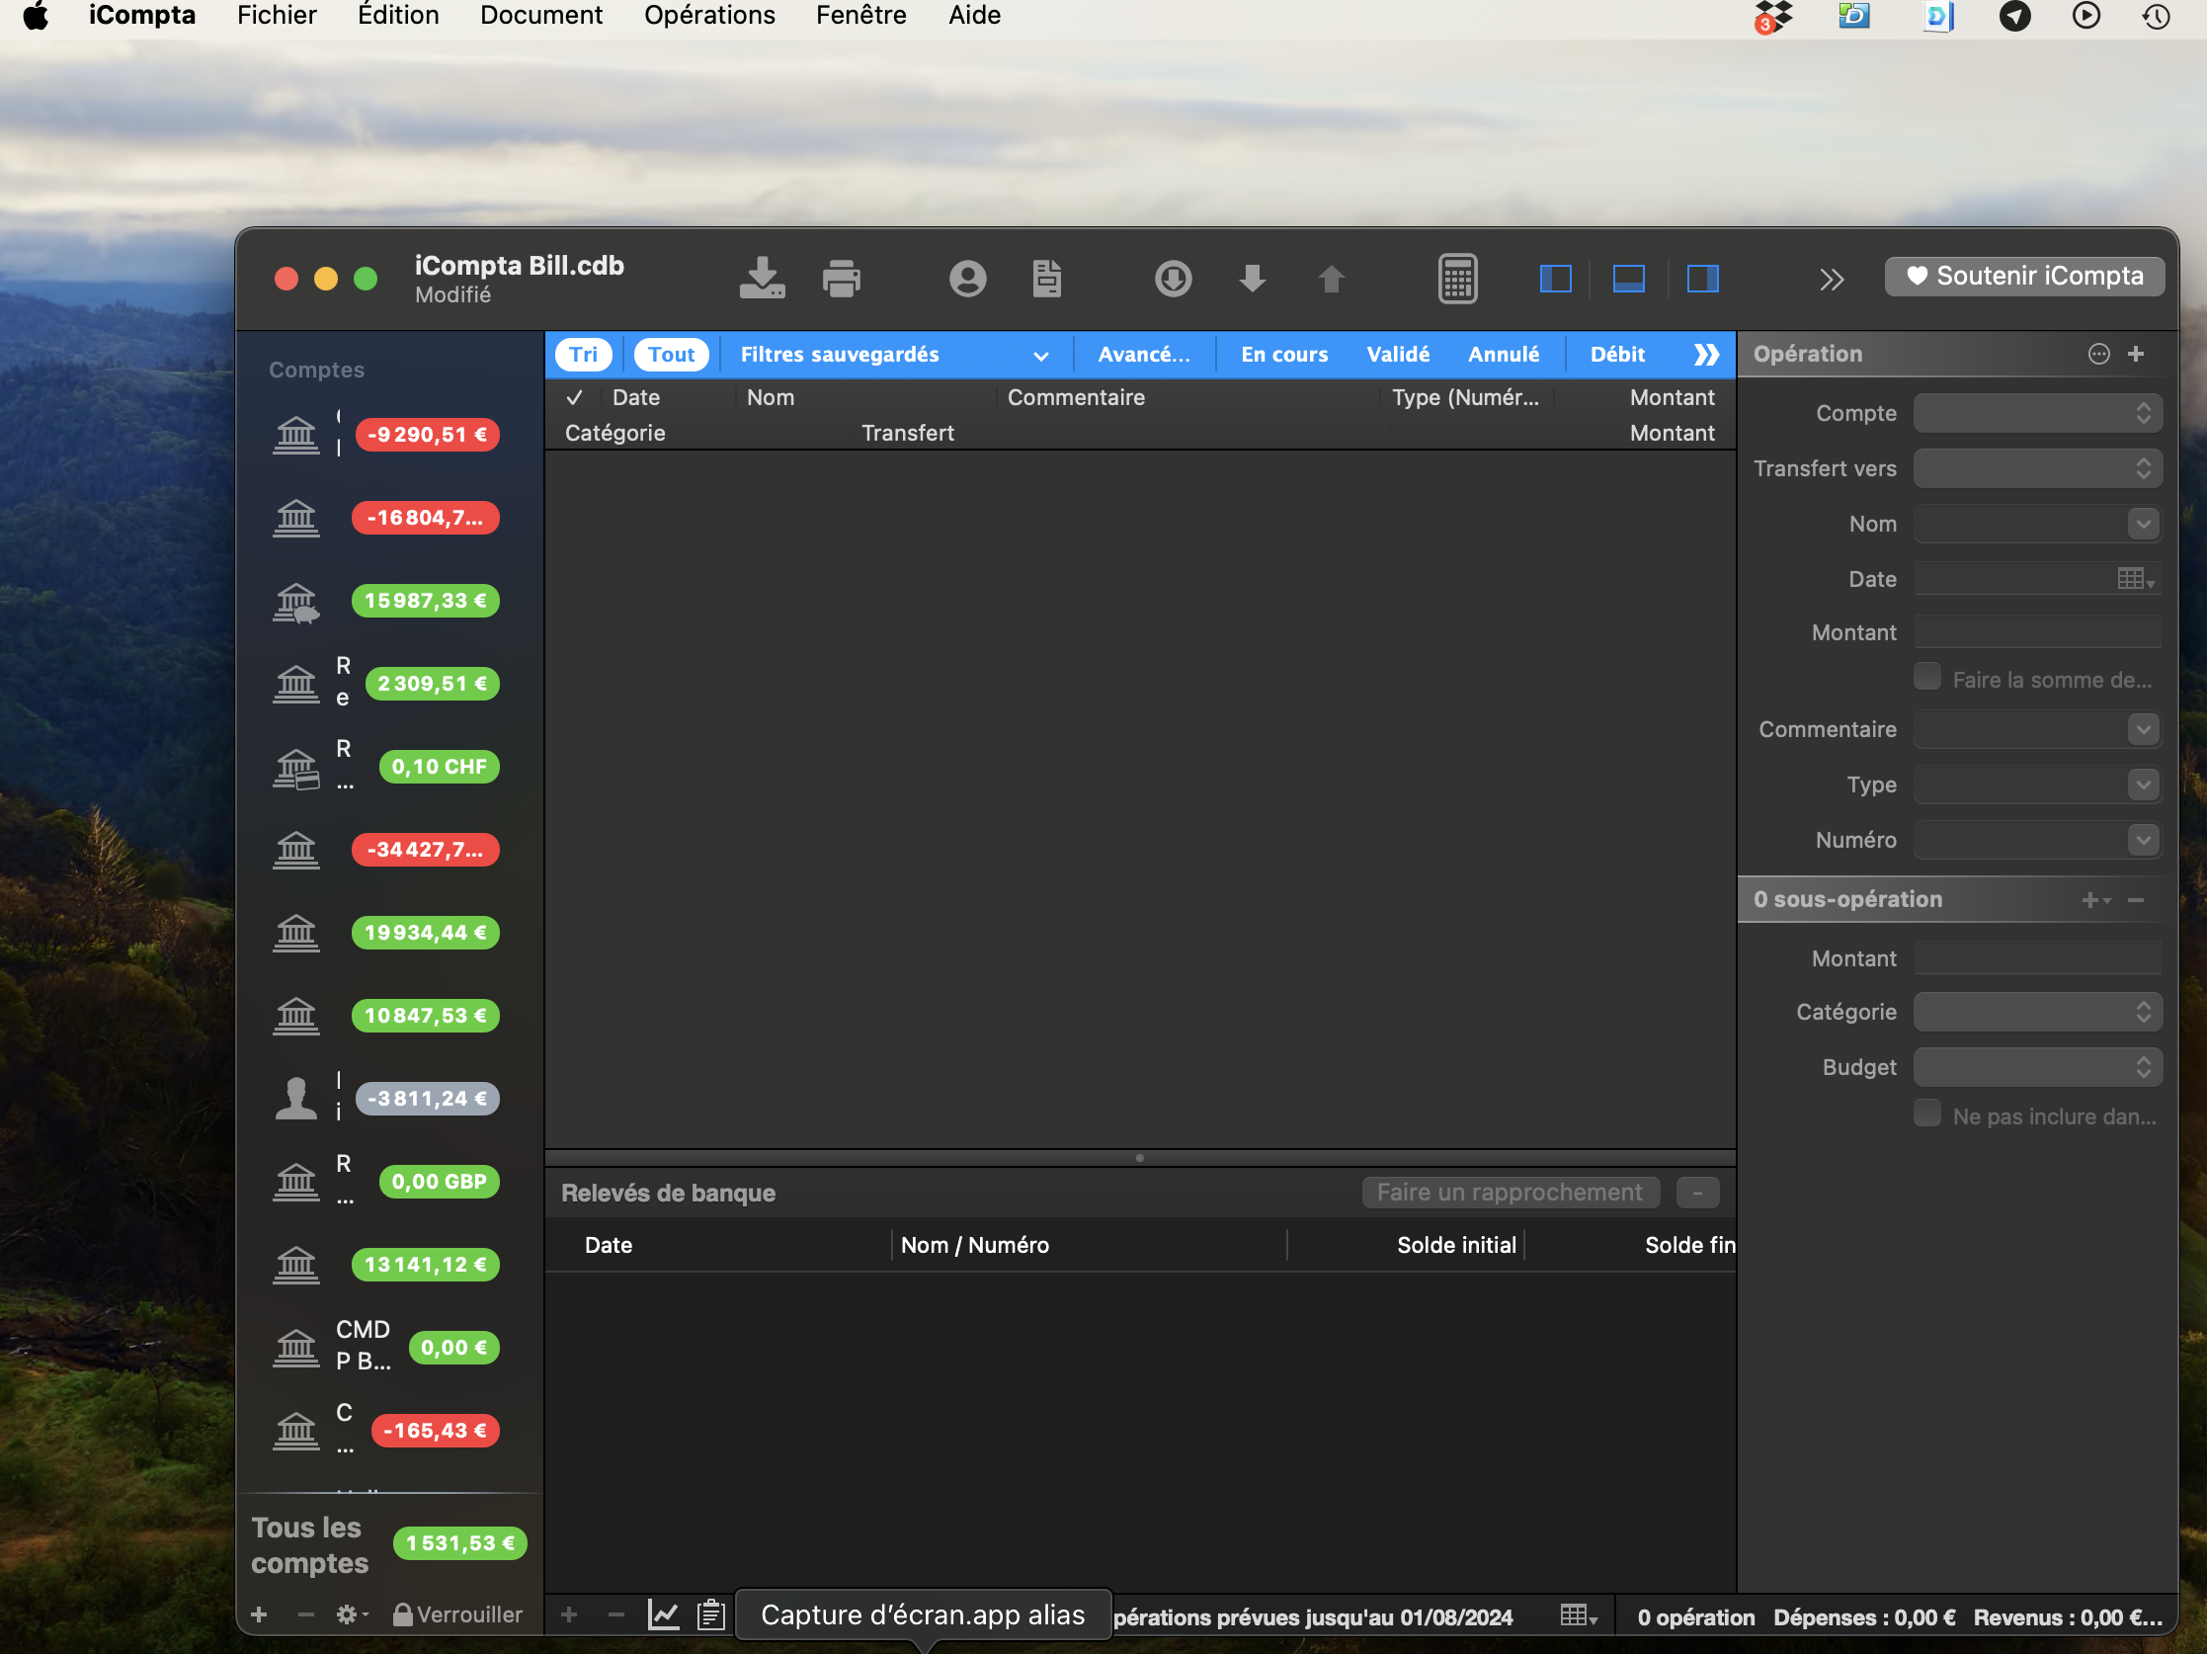Open the Type combo box arrow

2143,786
